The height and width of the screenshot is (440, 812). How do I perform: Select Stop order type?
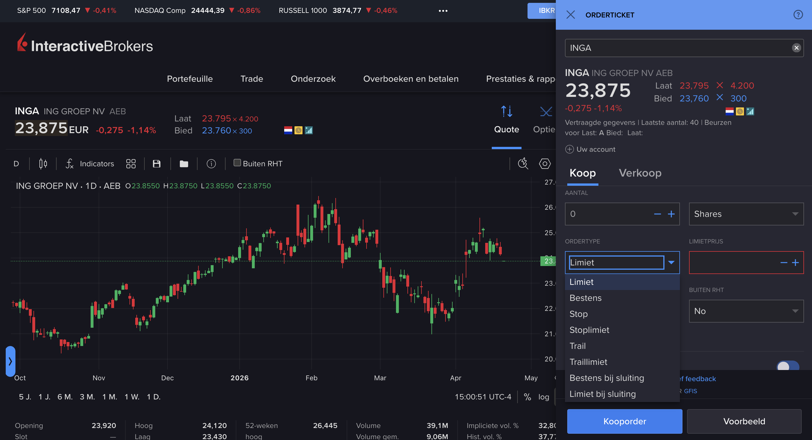tap(622, 314)
